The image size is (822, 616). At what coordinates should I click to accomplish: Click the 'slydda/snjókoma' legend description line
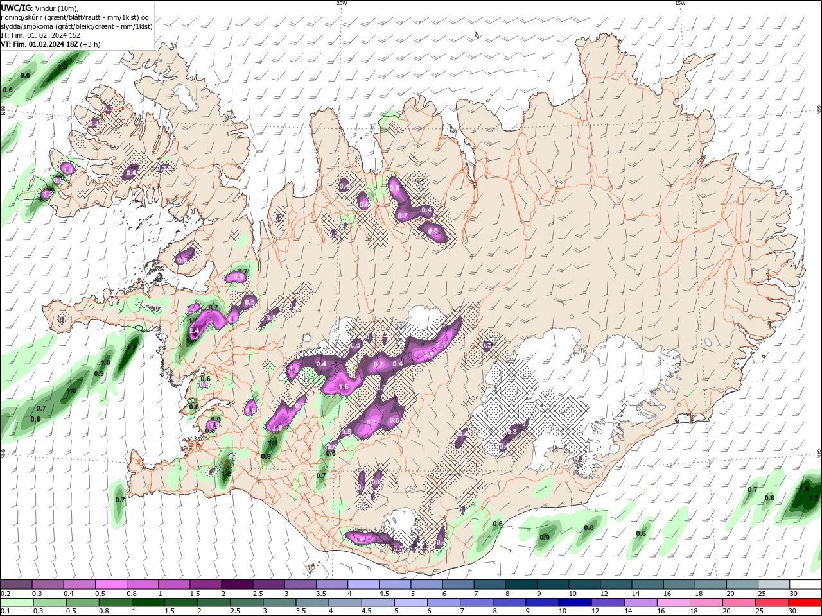[76, 26]
